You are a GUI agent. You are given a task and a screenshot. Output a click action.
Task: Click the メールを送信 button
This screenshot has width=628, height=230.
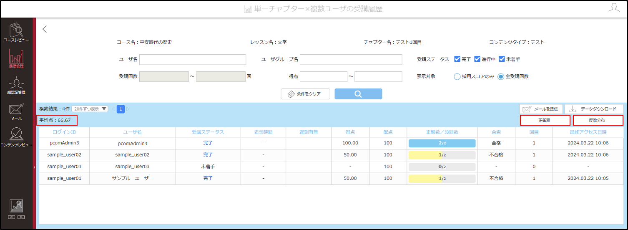click(541, 109)
